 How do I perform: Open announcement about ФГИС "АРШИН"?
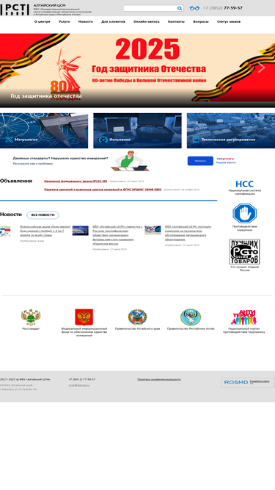pyautogui.click(x=103, y=190)
